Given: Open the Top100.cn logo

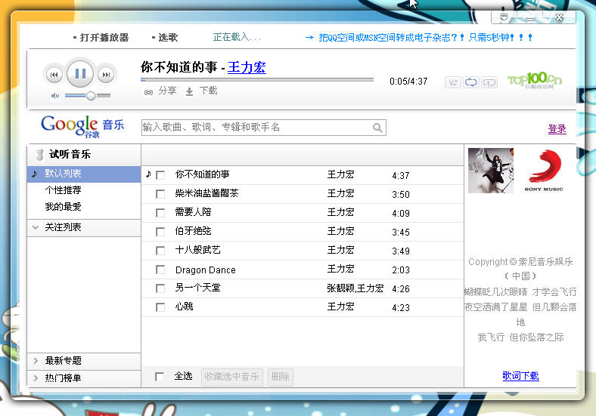Looking at the screenshot, I should (535, 80).
